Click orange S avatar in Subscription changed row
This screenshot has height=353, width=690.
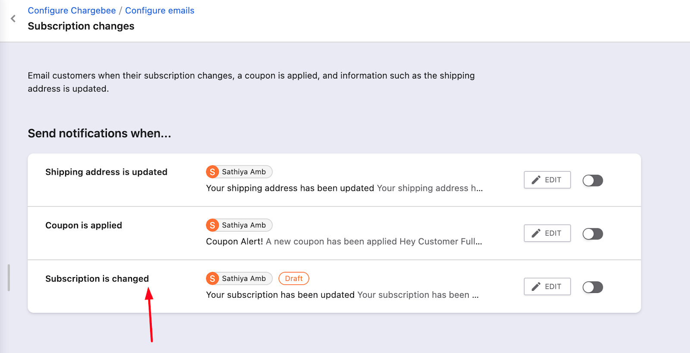(212, 279)
